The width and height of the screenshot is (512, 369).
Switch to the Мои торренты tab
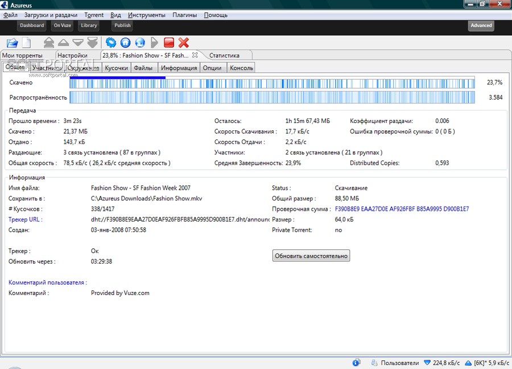click(23, 55)
